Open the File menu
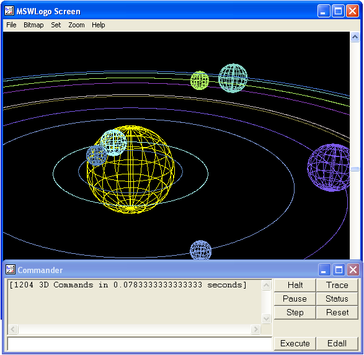This screenshot has width=364, height=355. click(x=11, y=25)
